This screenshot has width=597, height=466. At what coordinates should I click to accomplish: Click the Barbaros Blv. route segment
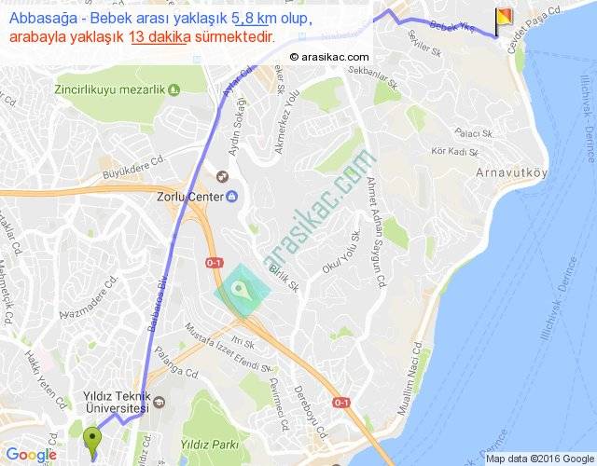(x=158, y=302)
